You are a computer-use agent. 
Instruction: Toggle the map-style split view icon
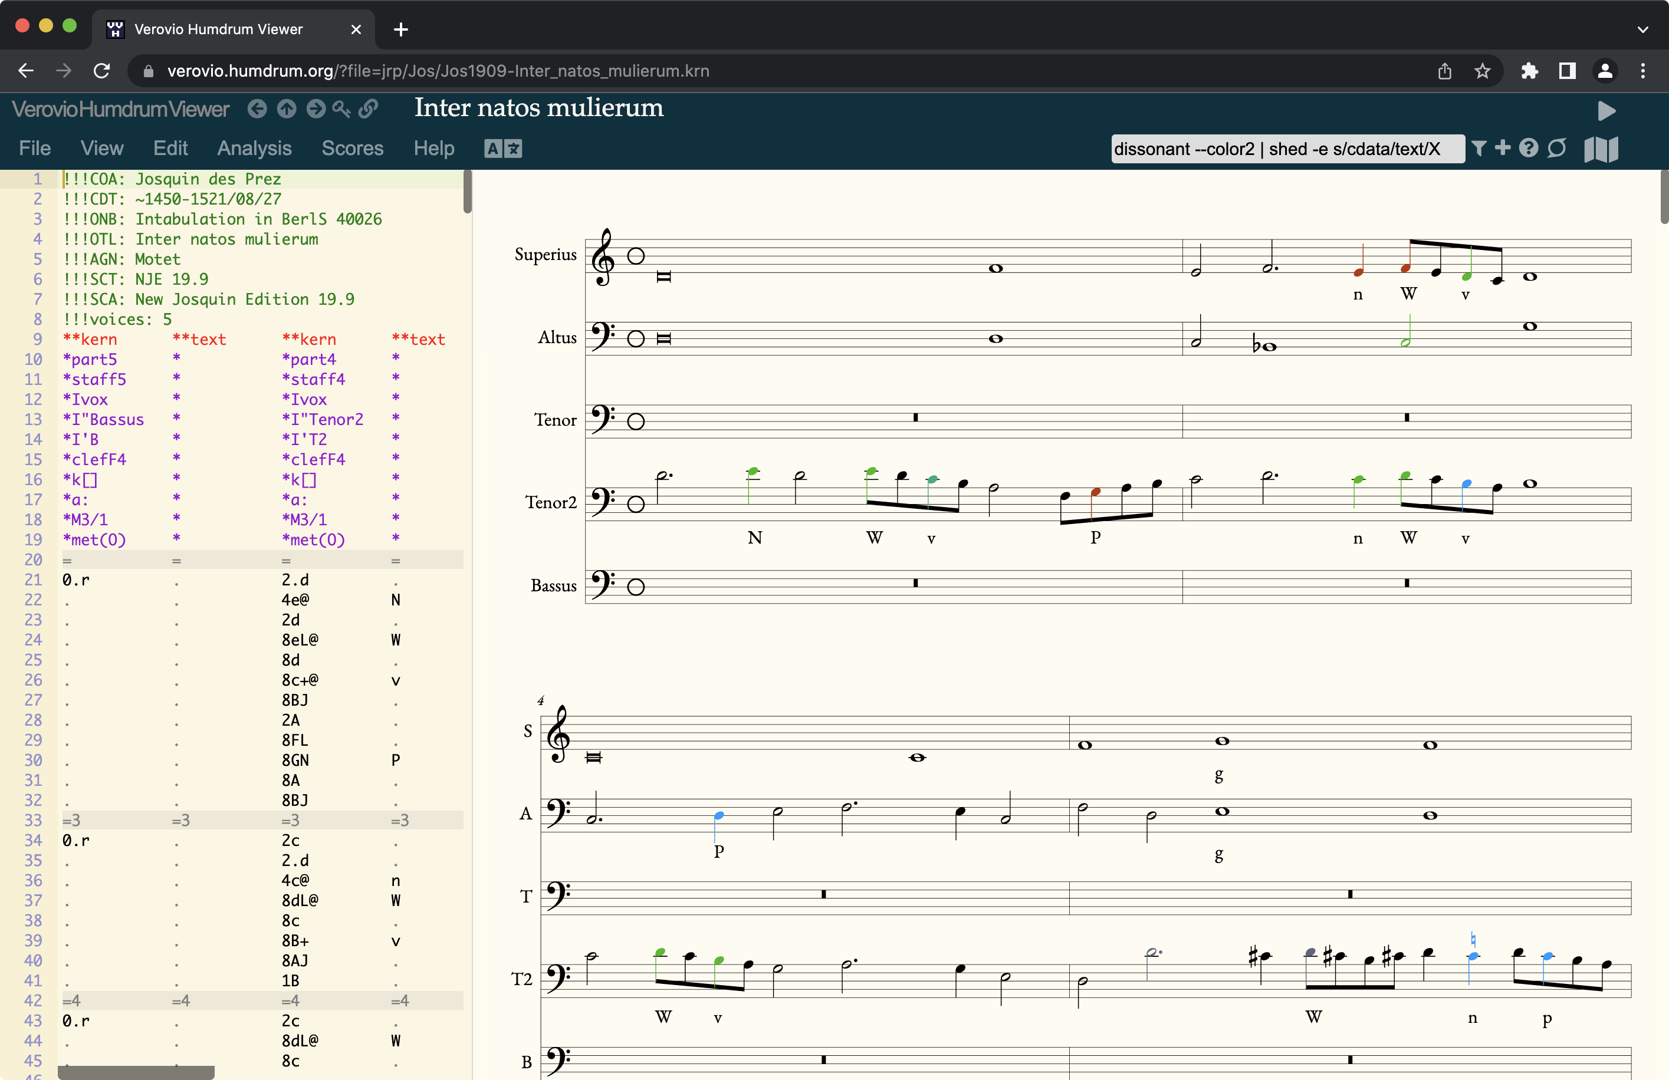coord(1601,149)
